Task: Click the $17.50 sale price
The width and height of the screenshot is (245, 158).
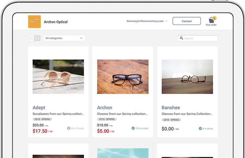Action: pos(40,131)
